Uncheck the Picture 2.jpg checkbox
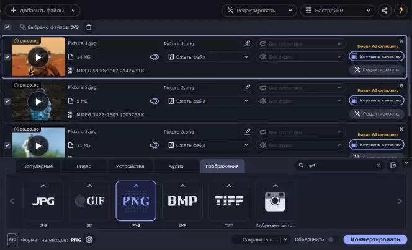The width and height of the screenshot is (412, 250). 7,101
